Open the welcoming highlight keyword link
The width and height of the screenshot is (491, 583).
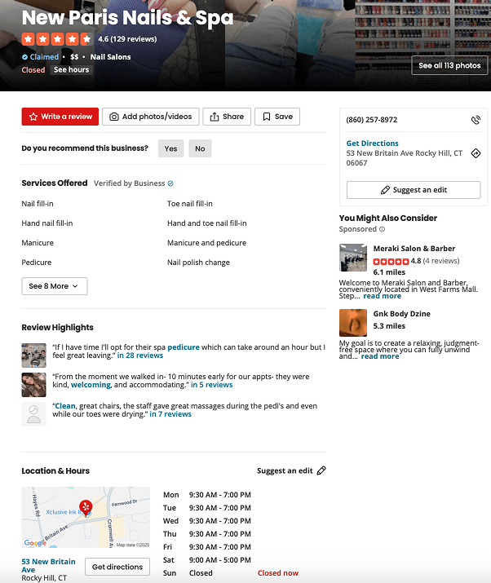(91, 385)
